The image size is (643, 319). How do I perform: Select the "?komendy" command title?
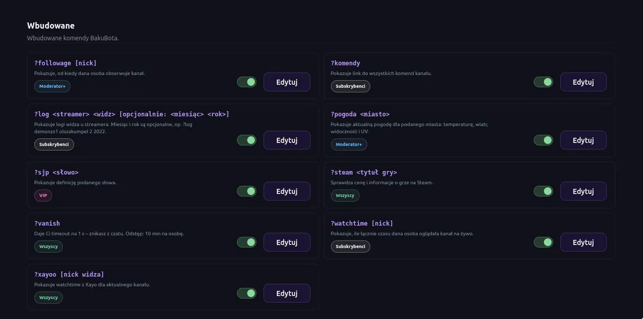[345, 63]
